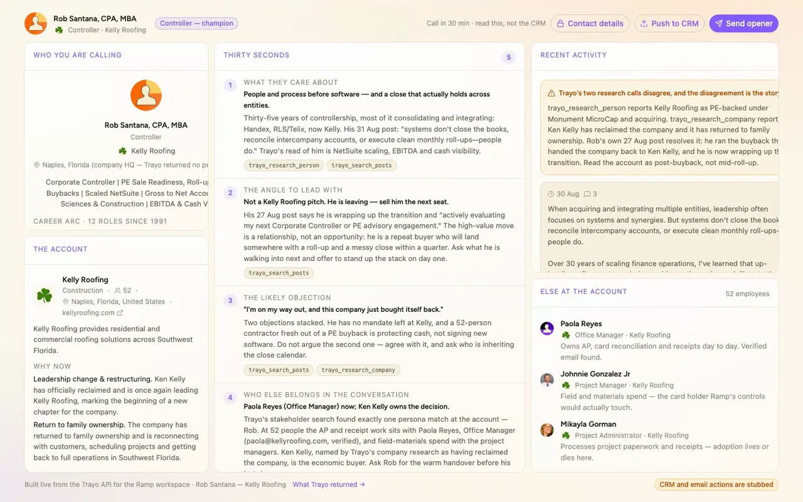
Task: Click the people icon next to 52 in The Account
Action: (x=117, y=291)
